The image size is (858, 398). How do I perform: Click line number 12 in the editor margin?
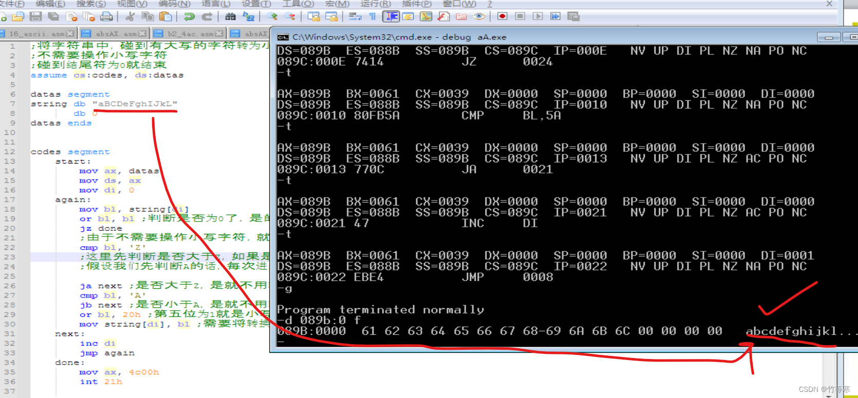[x=10, y=152]
